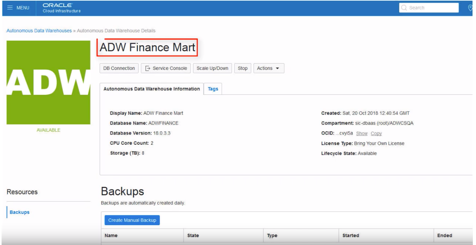The image size is (476, 245).
Task: Click Create Manual Backup
Action: [x=132, y=220]
